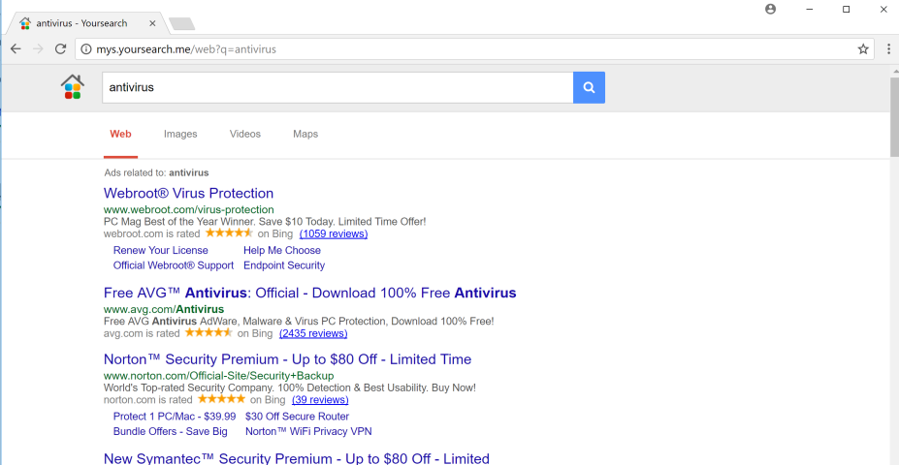Screen dimensions: 899x465
Task: Click the scrollbar up arrow
Action: tap(894, 72)
